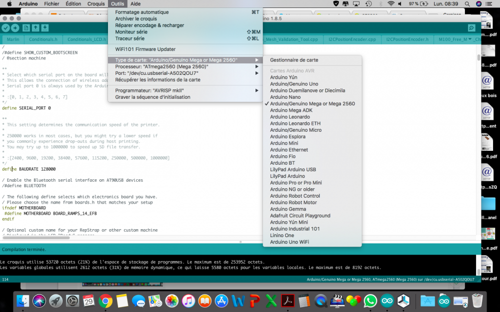Select Arduino Nano board
500x312 pixels.
coord(312,97)
